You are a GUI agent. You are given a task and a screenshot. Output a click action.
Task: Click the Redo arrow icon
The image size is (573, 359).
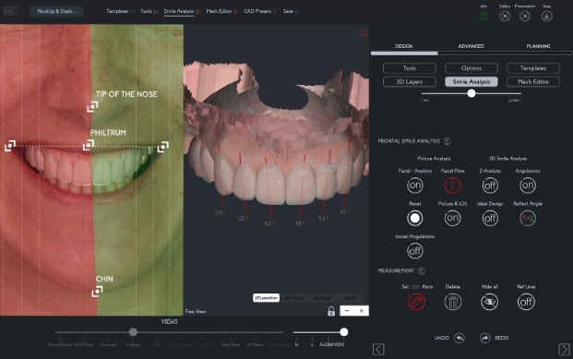[x=485, y=338]
